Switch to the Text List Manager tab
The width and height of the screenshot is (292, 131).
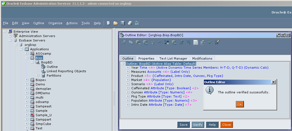click(173, 58)
